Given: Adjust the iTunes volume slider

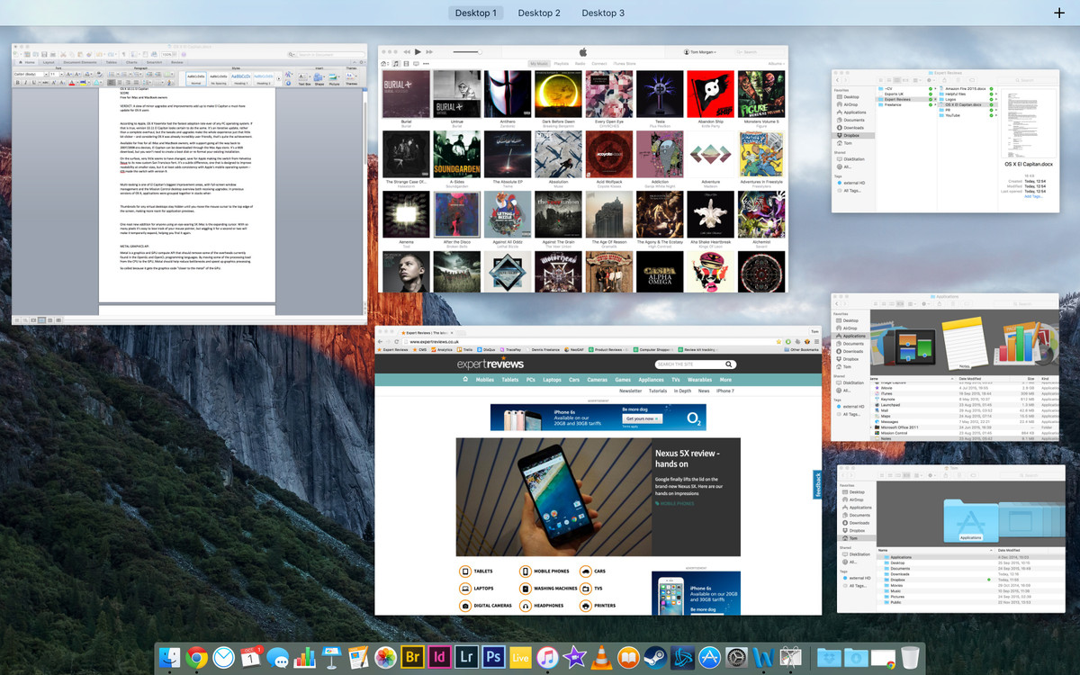Looking at the screenshot, I should (466, 52).
